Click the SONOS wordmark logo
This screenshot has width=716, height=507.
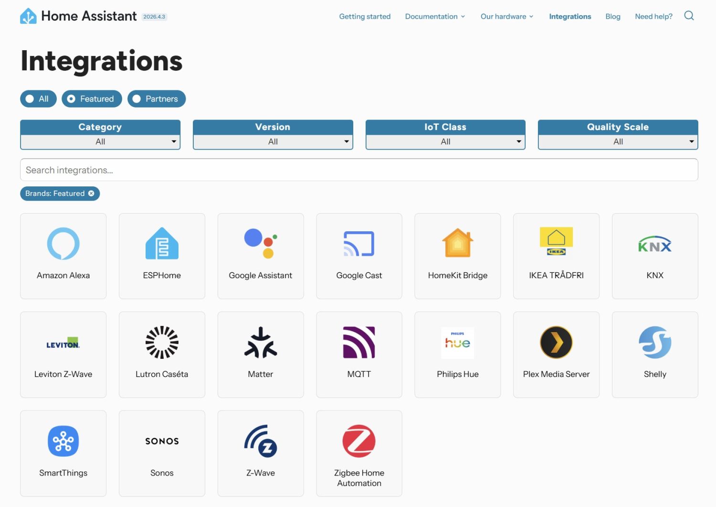click(162, 441)
